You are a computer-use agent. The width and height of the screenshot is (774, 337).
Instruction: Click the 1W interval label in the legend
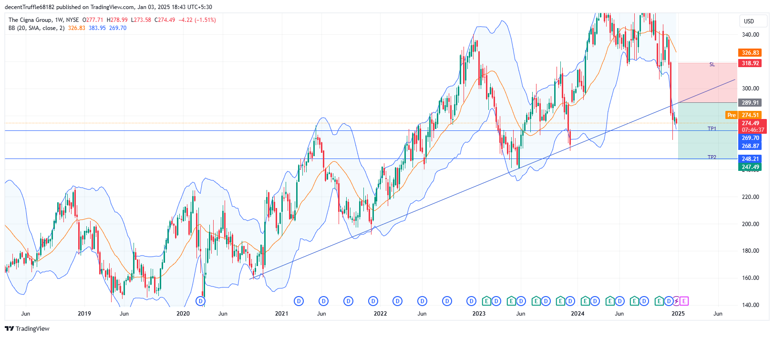coord(59,20)
